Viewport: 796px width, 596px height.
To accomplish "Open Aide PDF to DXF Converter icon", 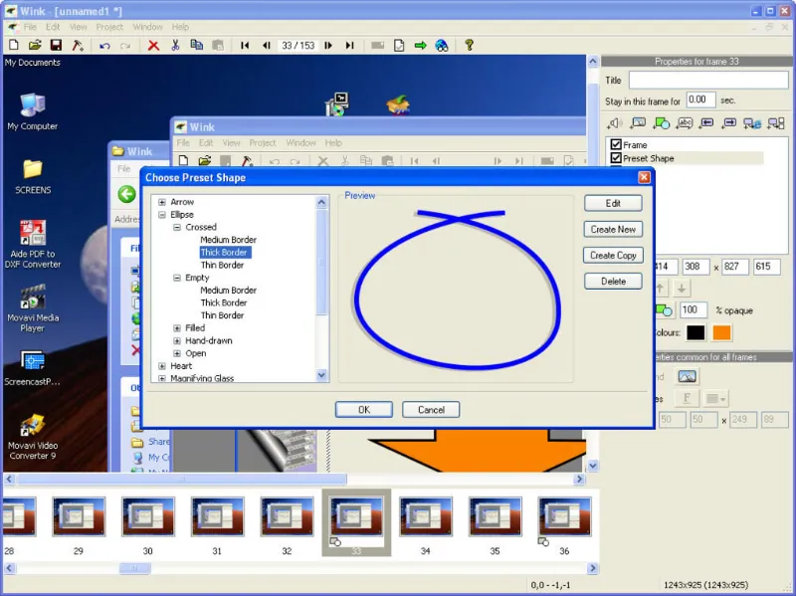I will click(33, 244).
